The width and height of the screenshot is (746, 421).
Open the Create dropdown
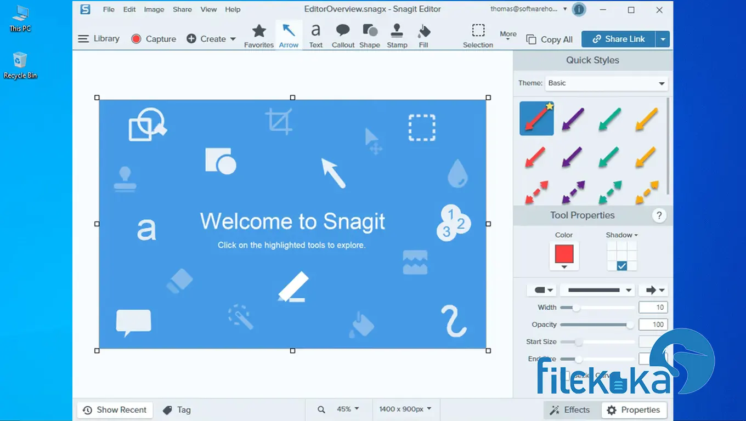point(211,39)
